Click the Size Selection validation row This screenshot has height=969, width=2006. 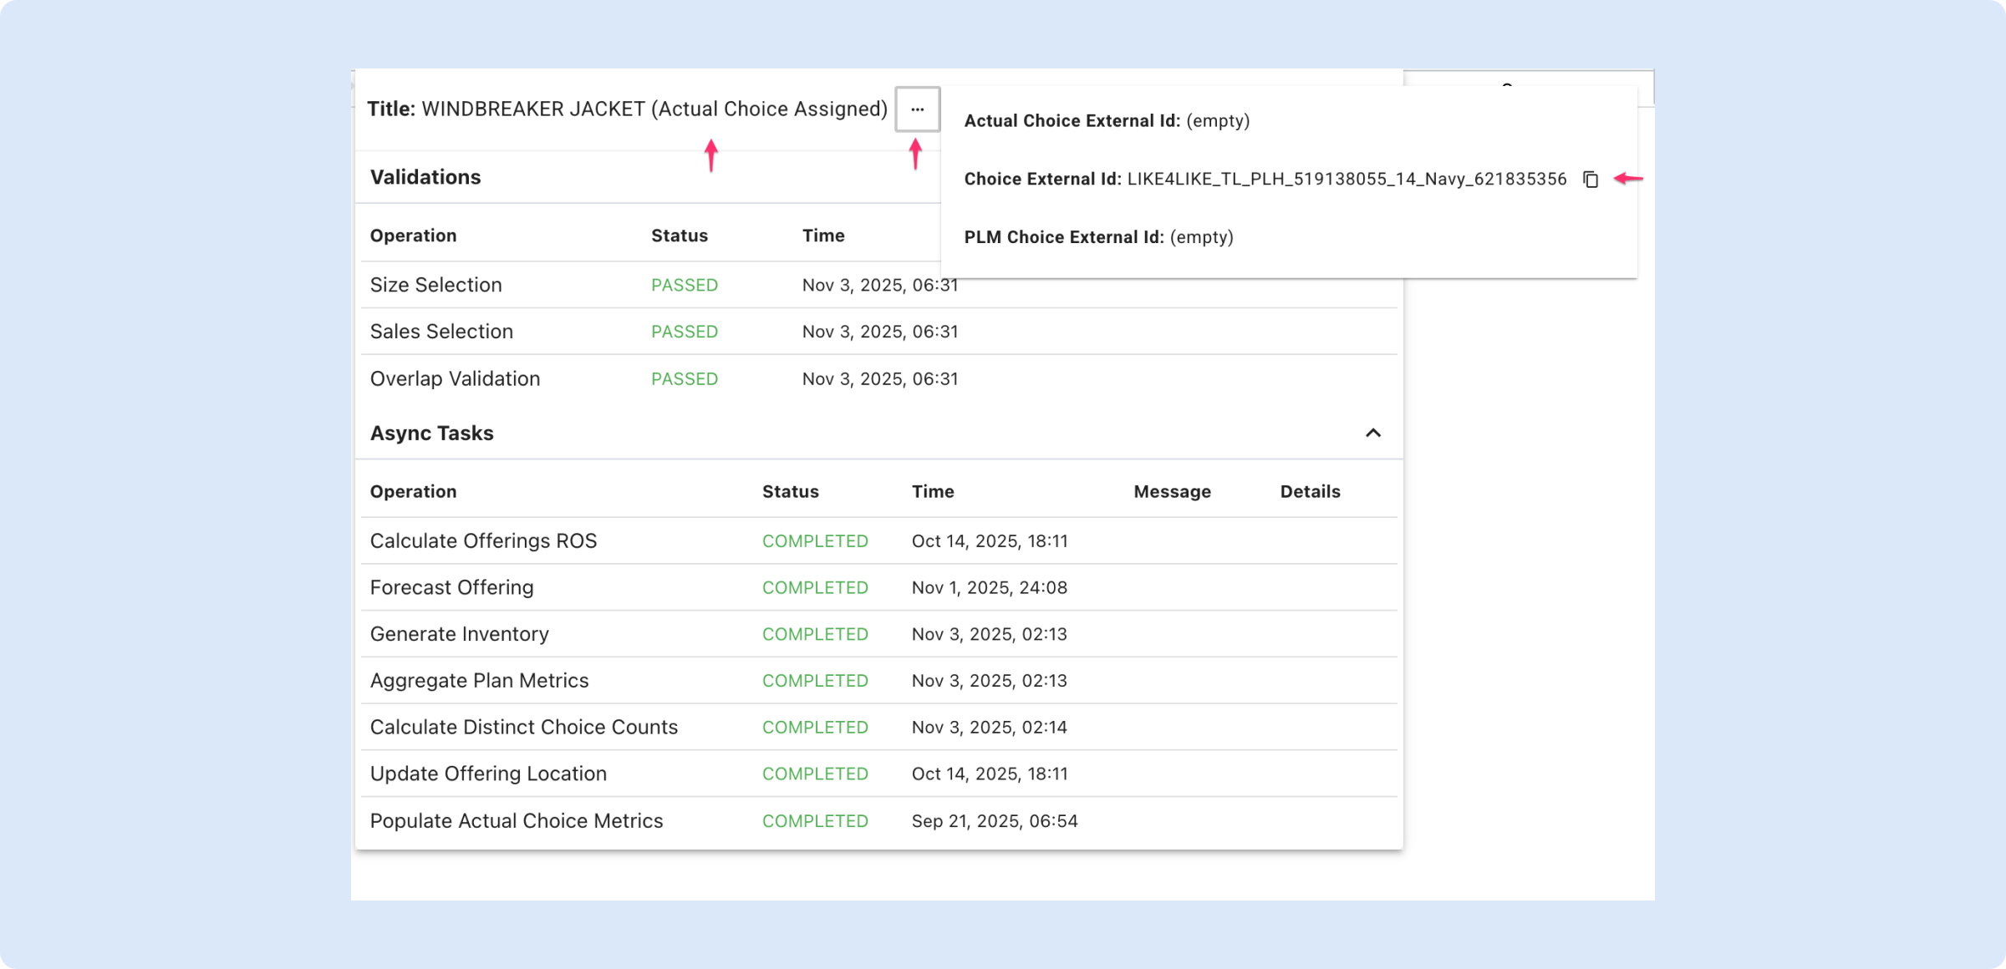pos(436,285)
